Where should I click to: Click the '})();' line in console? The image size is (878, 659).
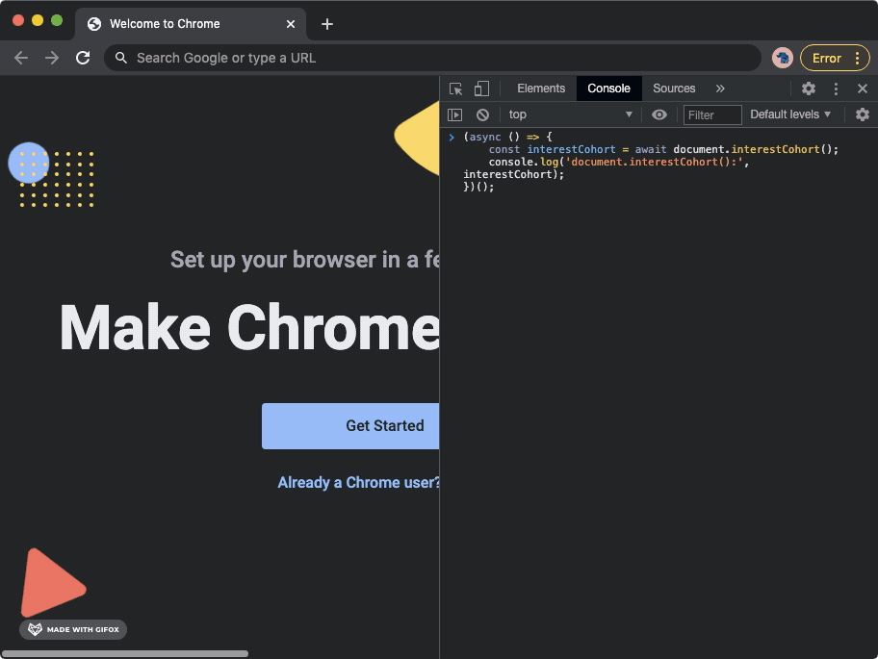[478, 188]
